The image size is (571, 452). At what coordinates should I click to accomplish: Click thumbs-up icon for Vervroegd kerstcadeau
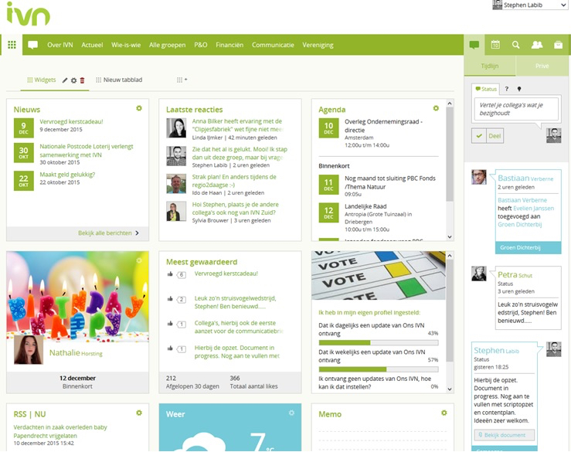170,274
